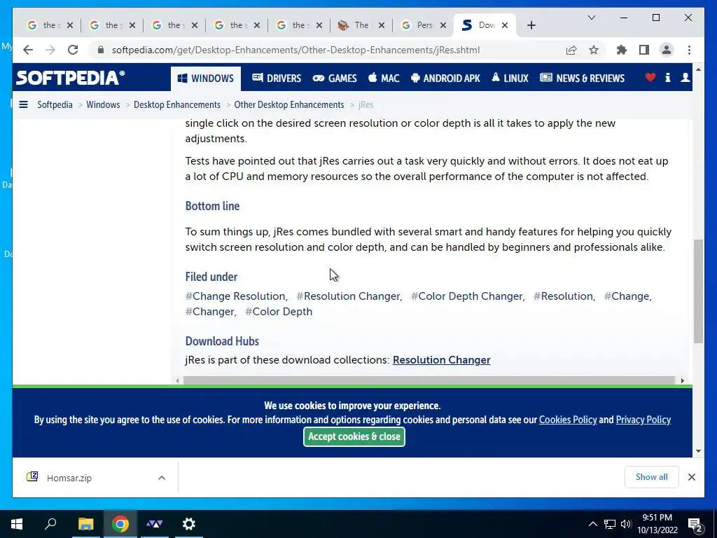
Task: Expand Homsar.zip download options chevron
Action: [162, 478]
